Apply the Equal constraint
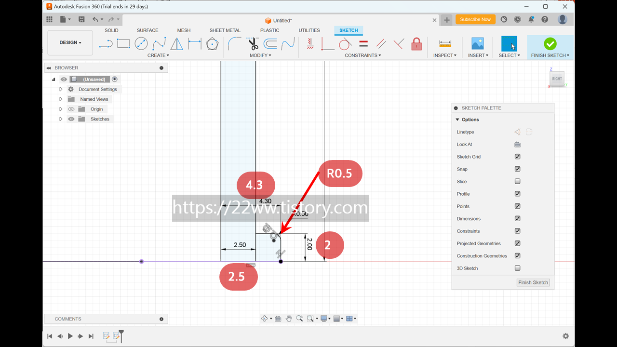This screenshot has width=617, height=347. 363,44
